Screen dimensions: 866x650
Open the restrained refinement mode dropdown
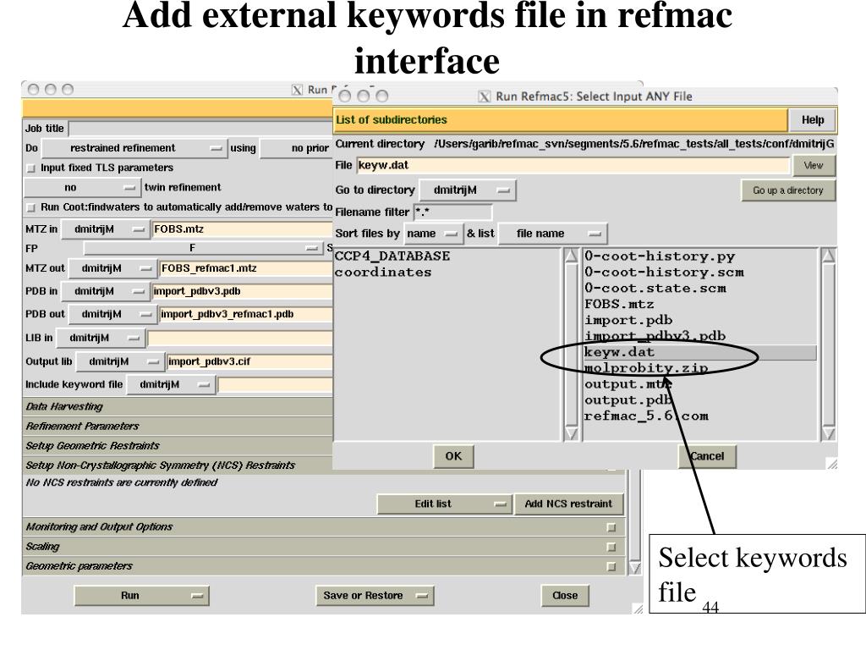pos(134,148)
